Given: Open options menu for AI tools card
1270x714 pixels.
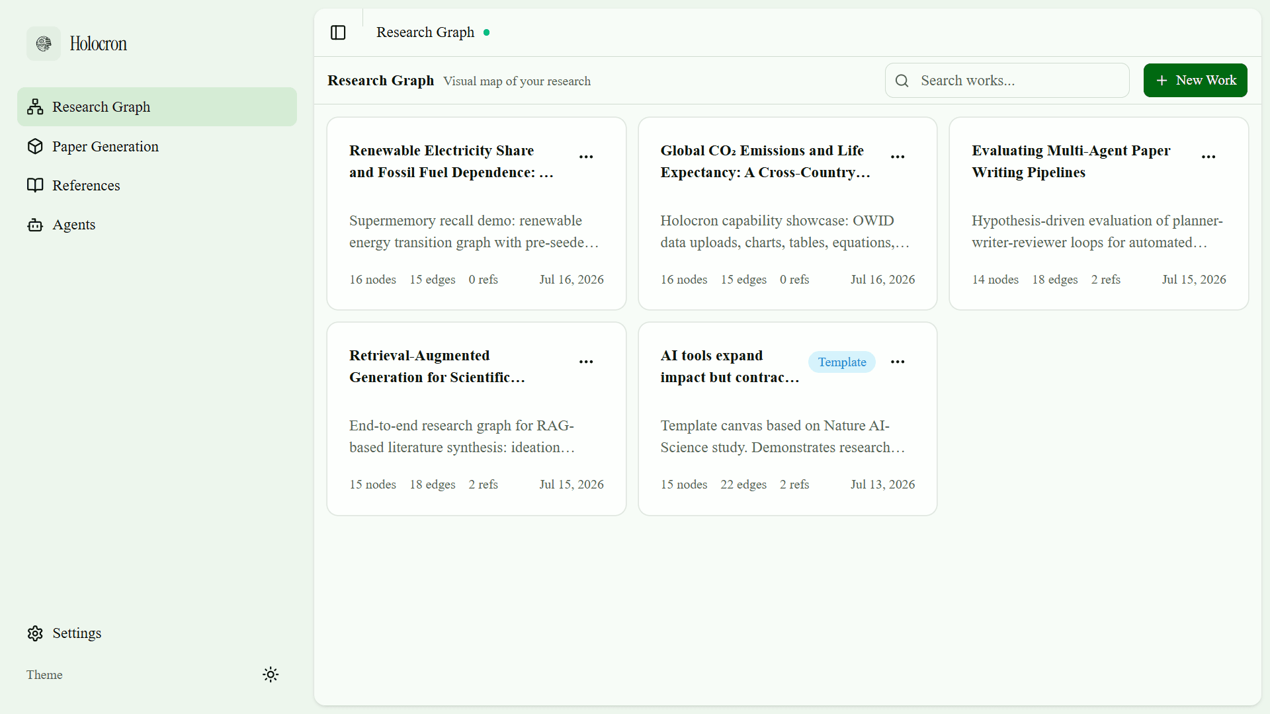Looking at the screenshot, I should (898, 362).
